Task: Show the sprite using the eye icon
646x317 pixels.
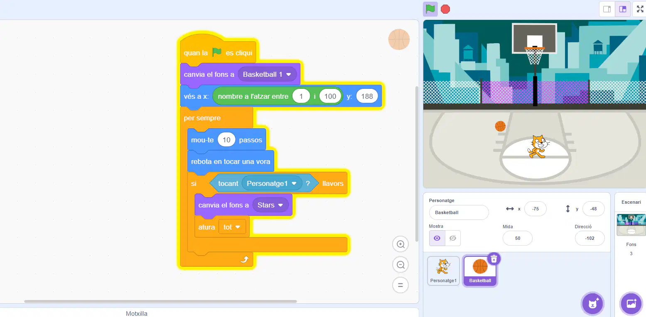Action: click(x=437, y=238)
